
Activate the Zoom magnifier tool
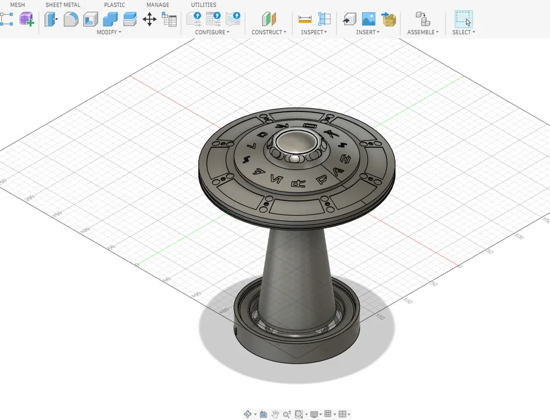click(287, 415)
